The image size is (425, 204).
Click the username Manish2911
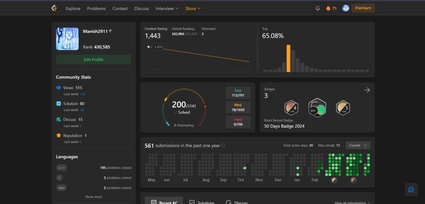[95, 31]
